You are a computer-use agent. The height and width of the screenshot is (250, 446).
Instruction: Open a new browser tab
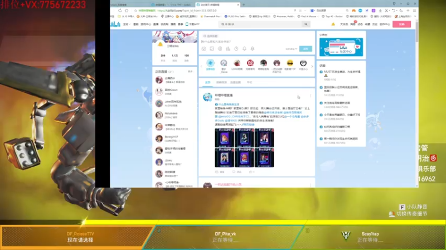244,4
